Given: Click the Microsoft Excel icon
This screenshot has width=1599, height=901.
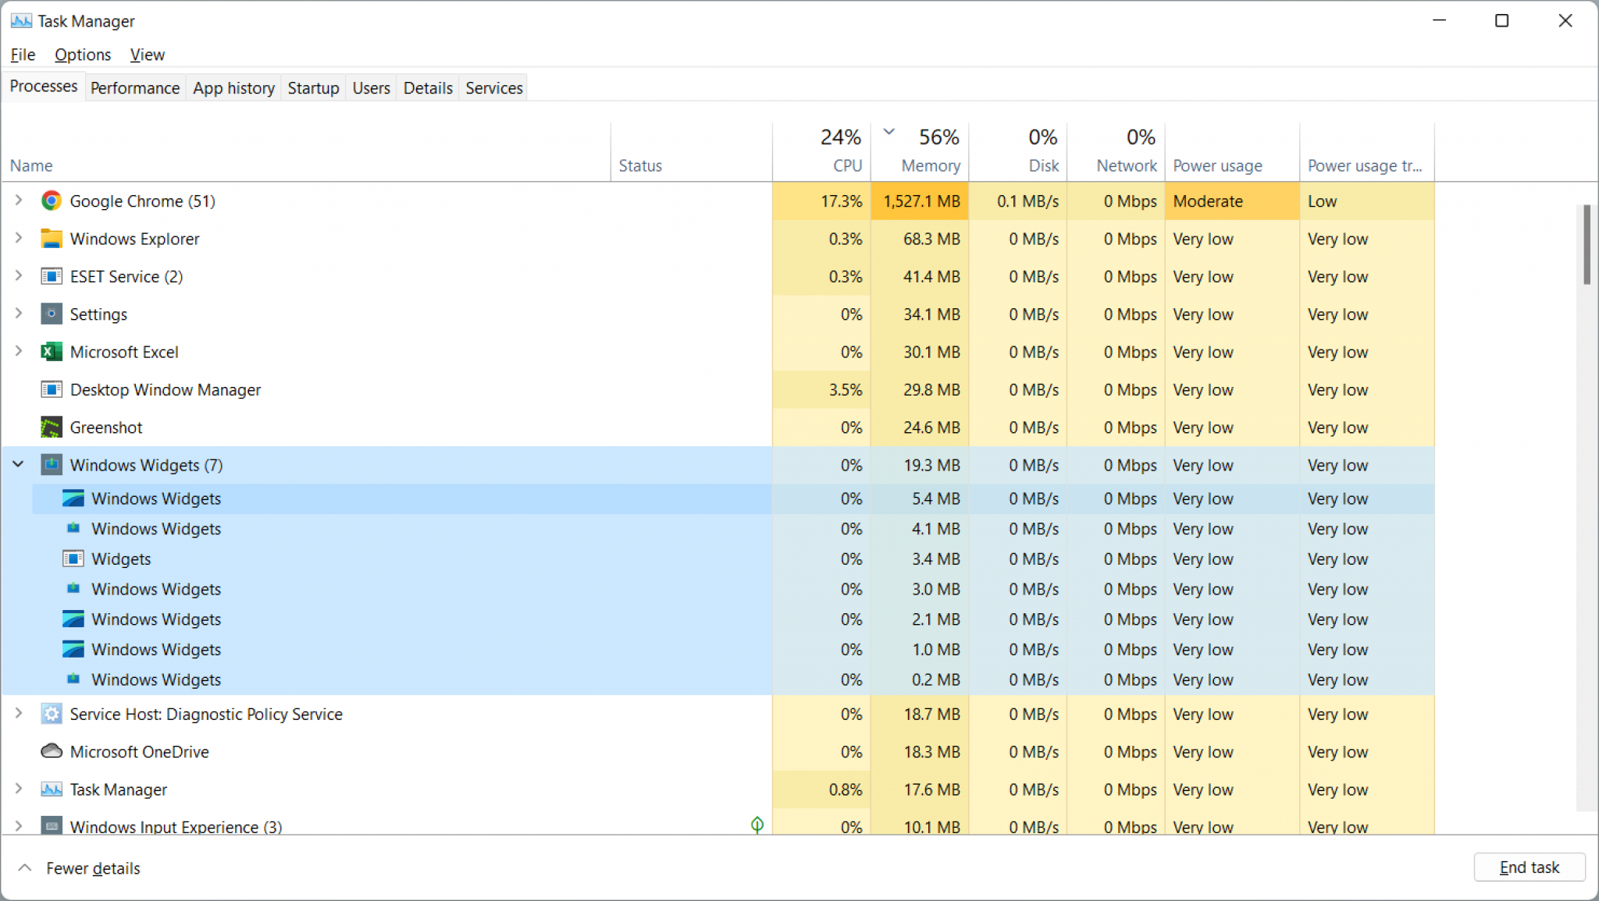Looking at the screenshot, I should (51, 352).
